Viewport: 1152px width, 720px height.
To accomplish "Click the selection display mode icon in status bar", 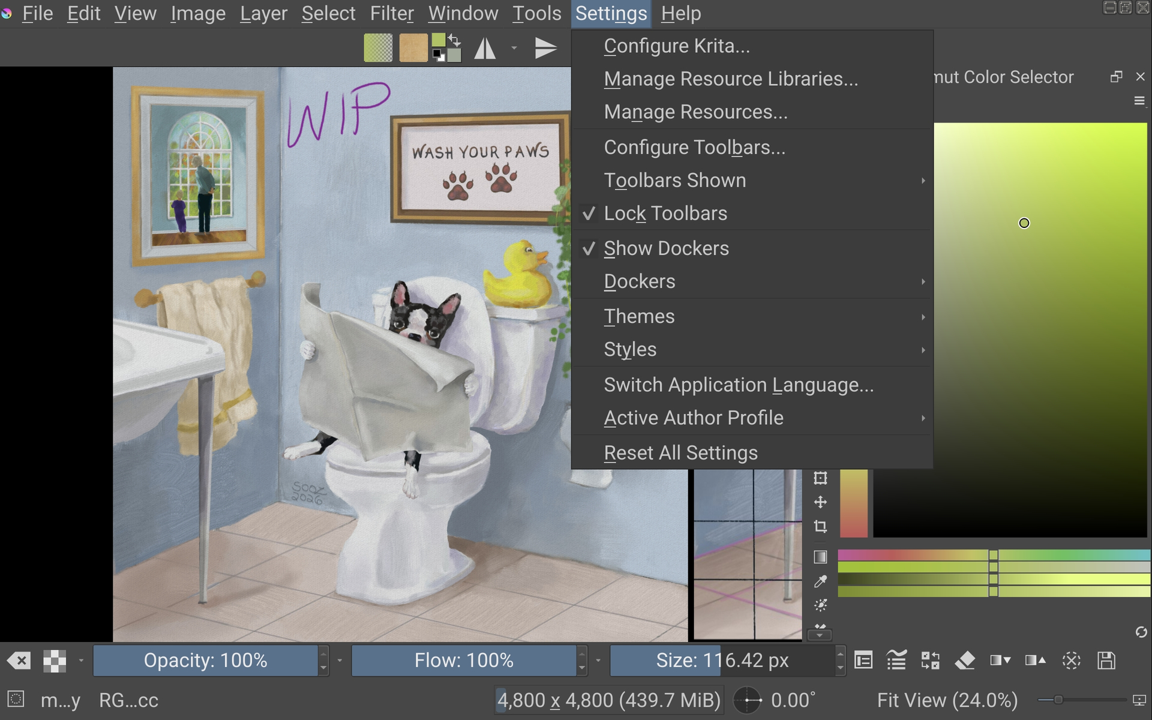I will click(x=16, y=699).
